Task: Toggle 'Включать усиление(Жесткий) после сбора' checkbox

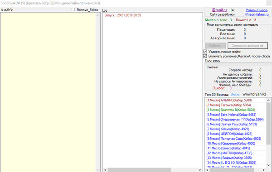Action: point(205,56)
